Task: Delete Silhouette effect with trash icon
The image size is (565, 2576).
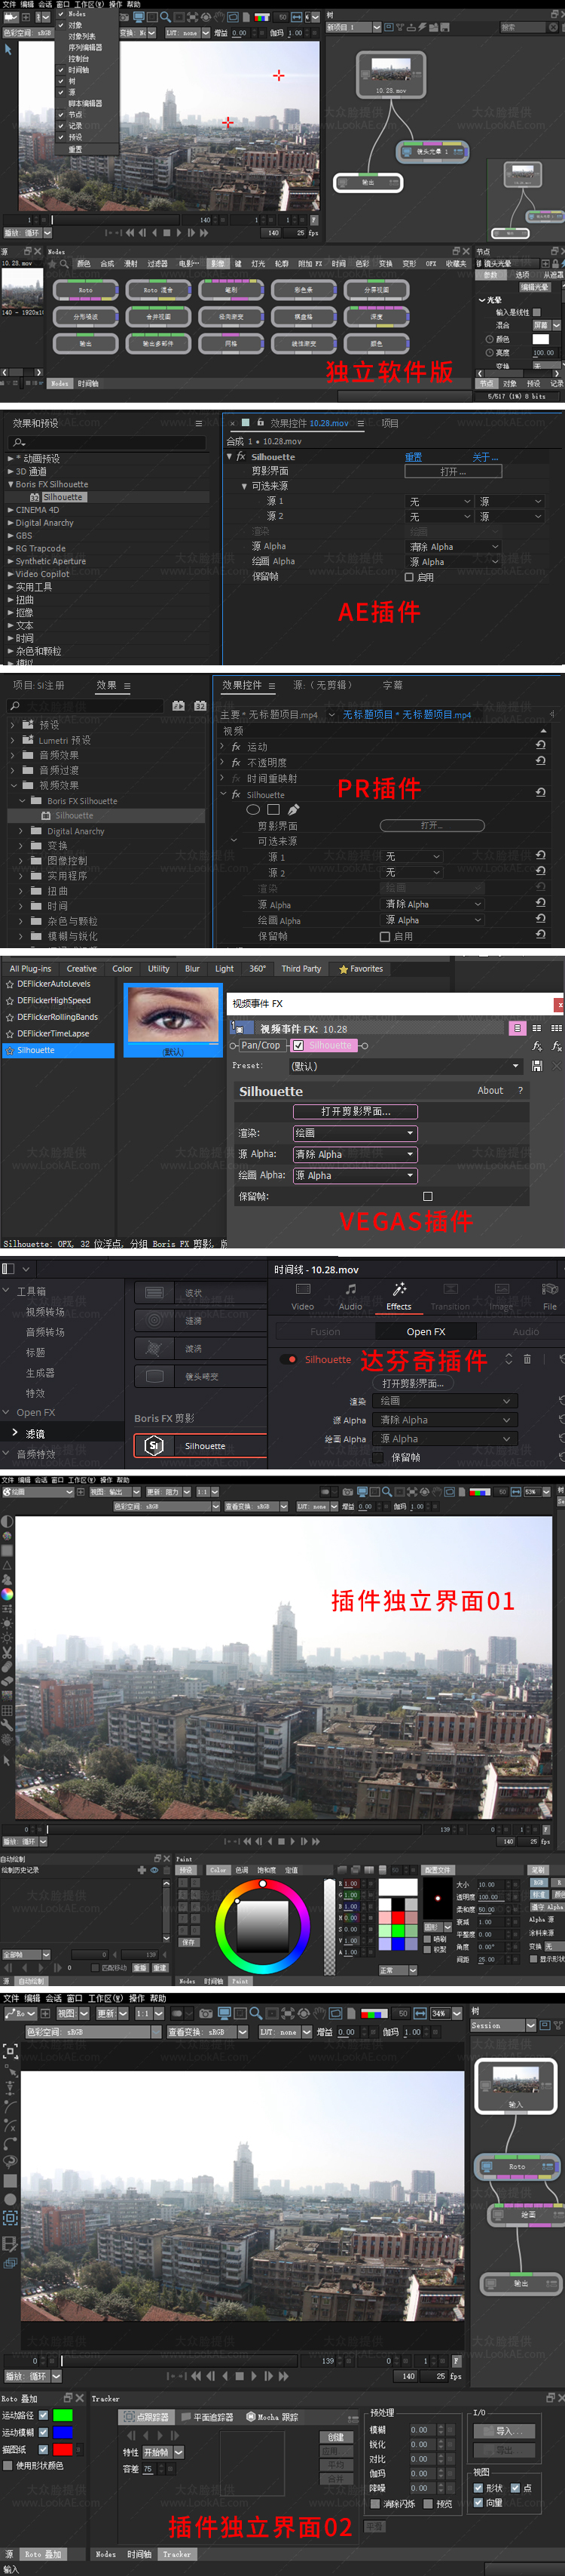Action: (527, 1359)
